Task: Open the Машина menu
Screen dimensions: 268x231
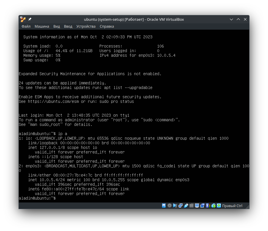Action: (x=42, y=26)
